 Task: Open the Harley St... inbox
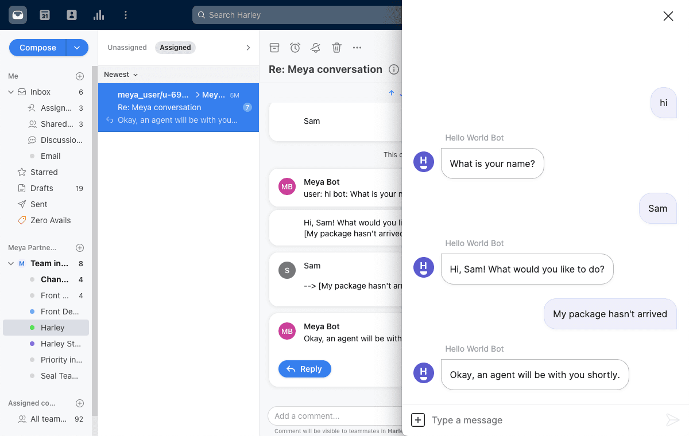(56, 344)
